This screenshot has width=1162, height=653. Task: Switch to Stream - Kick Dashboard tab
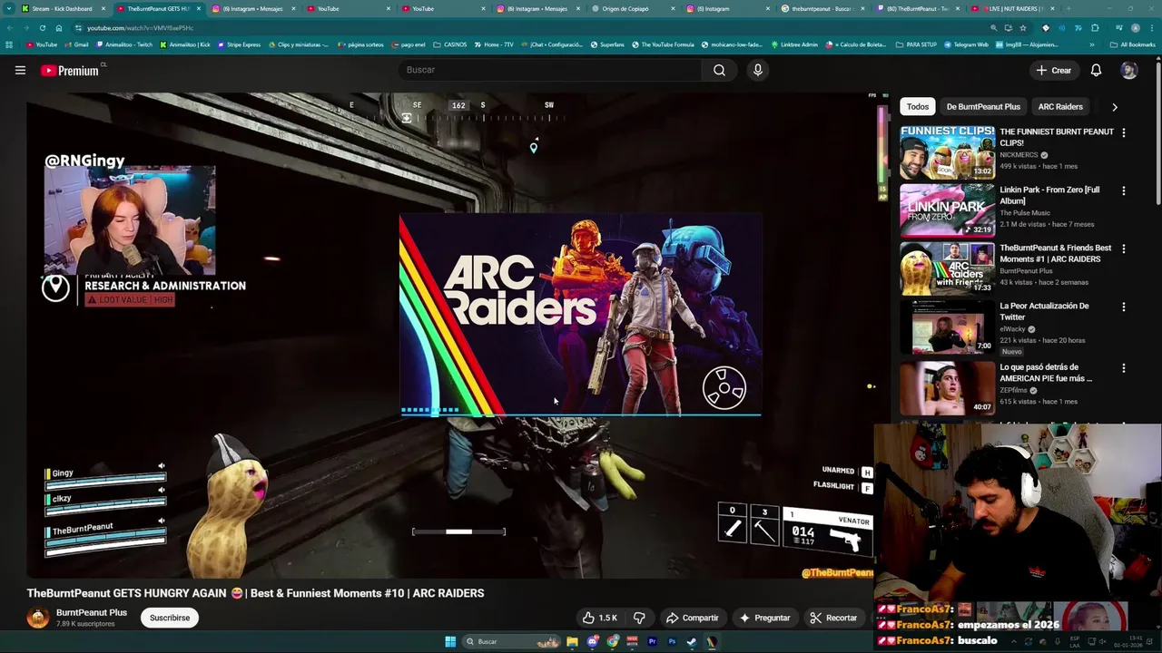point(62,8)
